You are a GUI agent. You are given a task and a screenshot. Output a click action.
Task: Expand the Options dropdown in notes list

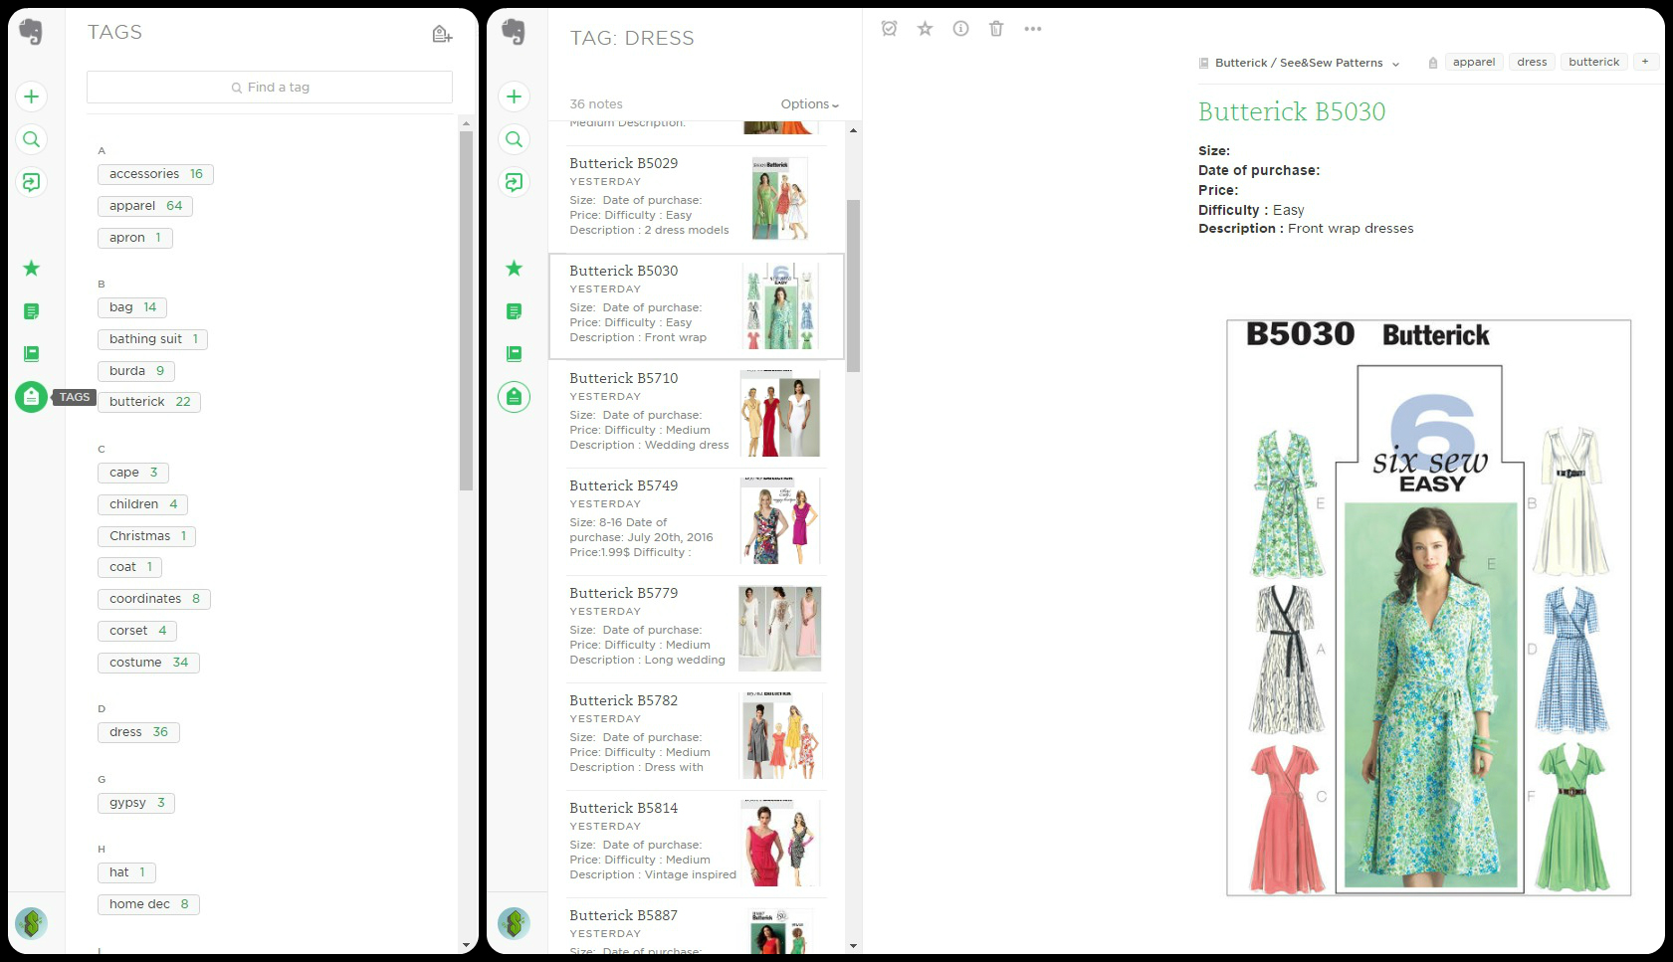pos(809,104)
